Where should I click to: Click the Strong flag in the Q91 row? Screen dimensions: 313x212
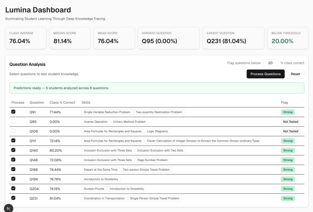288,112
